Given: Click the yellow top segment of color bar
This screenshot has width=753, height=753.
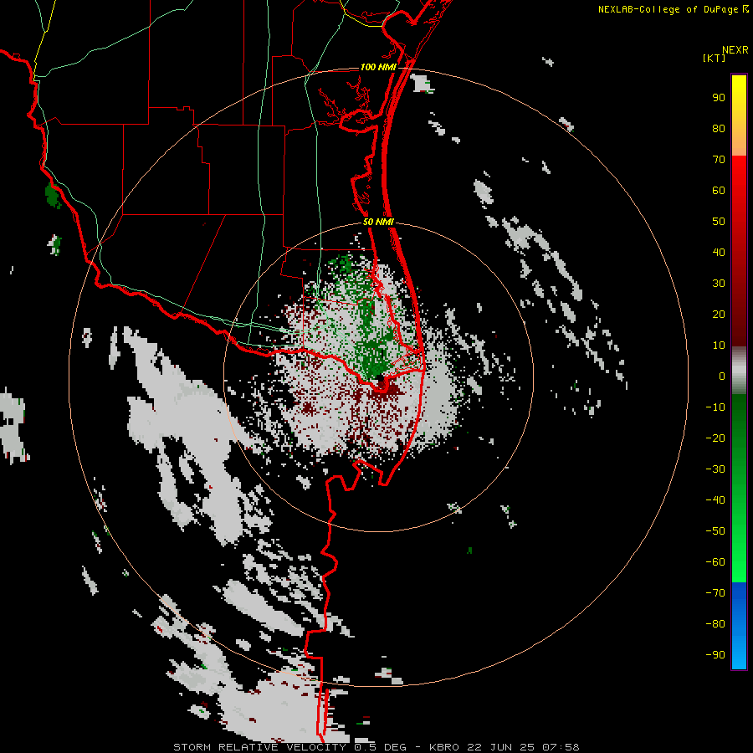Looking at the screenshot, I should (739, 115).
